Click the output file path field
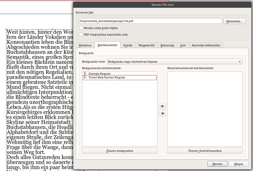The image size is (253, 171). pyautogui.click(x=150, y=21)
